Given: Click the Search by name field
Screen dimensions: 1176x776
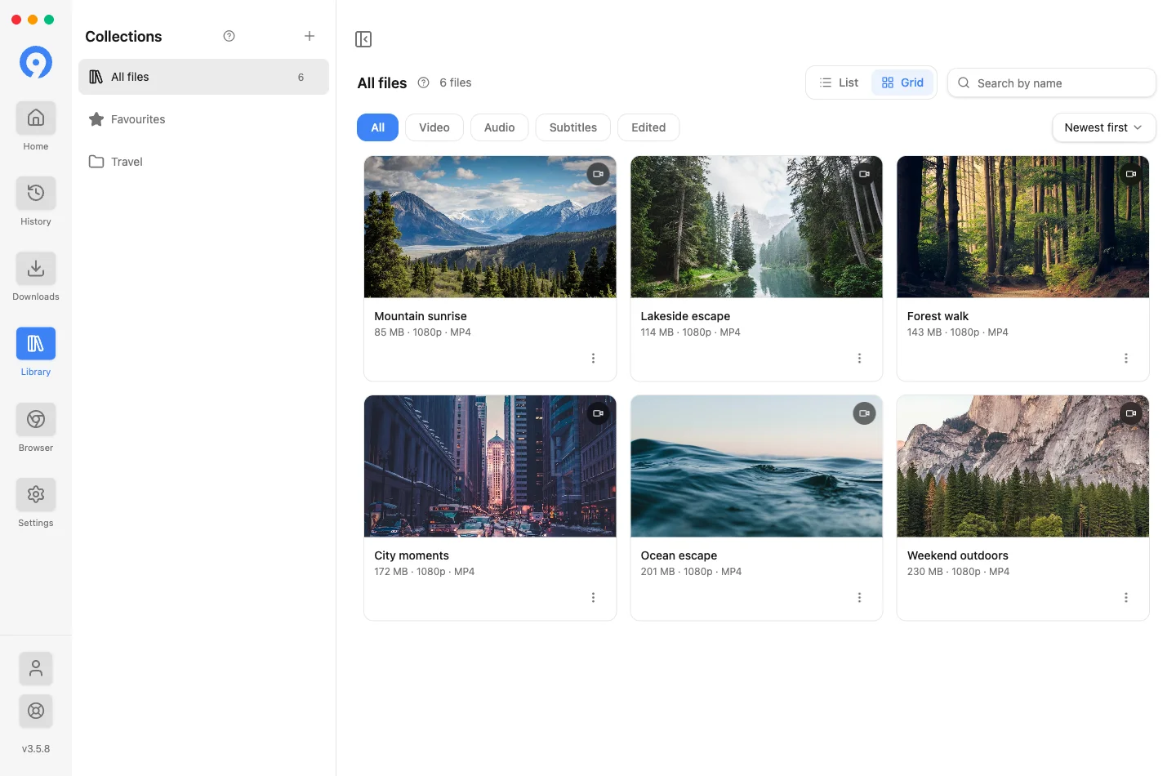Looking at the screenshot, I should (1052, 83).
